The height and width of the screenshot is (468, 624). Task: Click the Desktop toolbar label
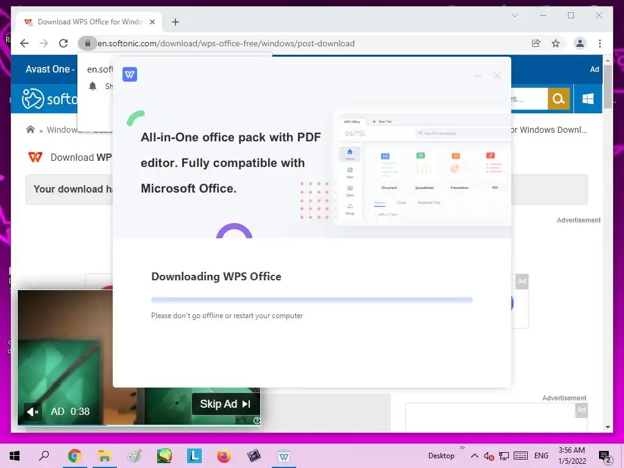coord(441,456)
